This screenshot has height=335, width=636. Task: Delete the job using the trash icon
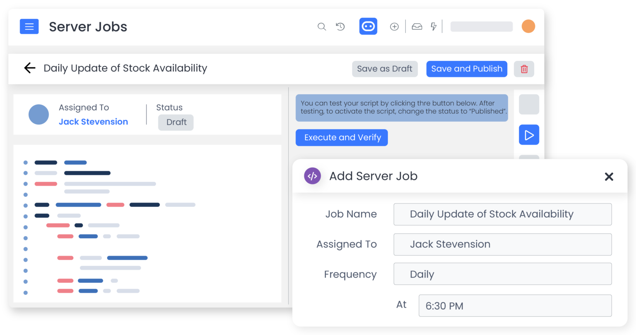pos(524,69)
